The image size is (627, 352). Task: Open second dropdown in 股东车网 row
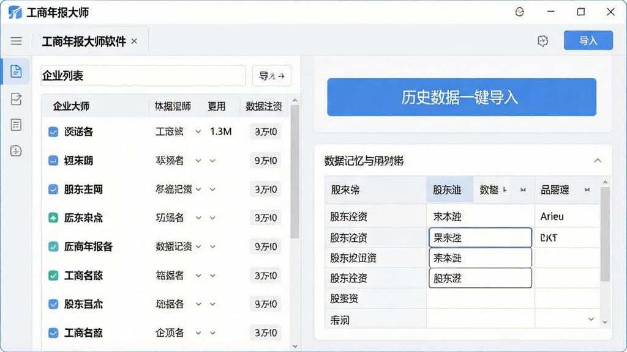212,189
